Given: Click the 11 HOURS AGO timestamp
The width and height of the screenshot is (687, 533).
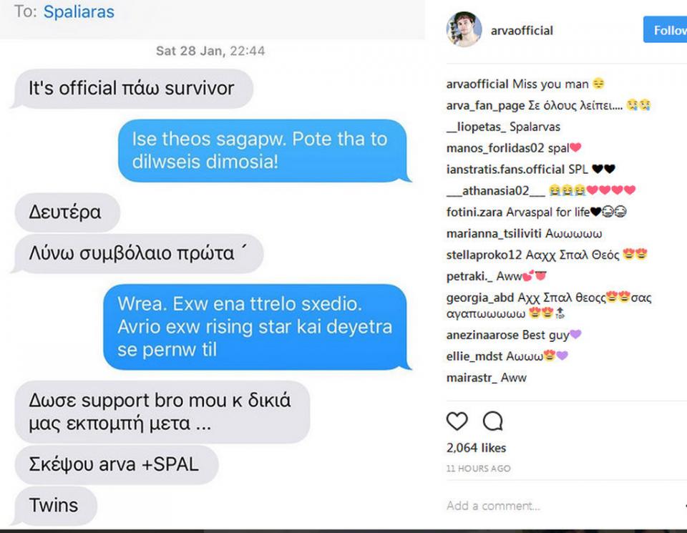Looking at the screenshot, I should (x=479, y=469).
